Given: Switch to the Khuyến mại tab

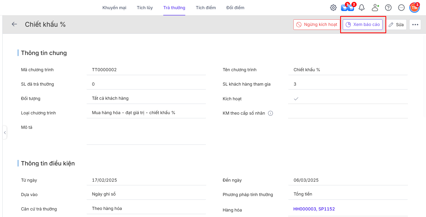Looking at the screenshot, I should 114,8.
